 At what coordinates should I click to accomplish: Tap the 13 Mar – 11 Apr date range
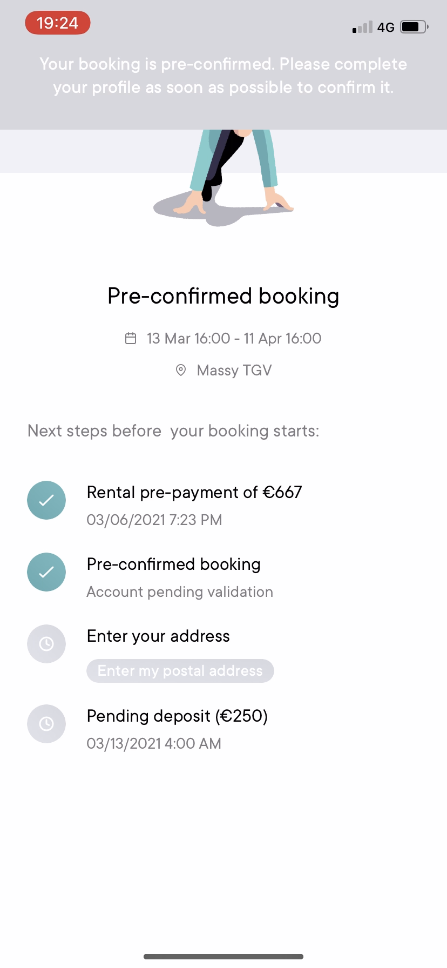coord(234,339)
